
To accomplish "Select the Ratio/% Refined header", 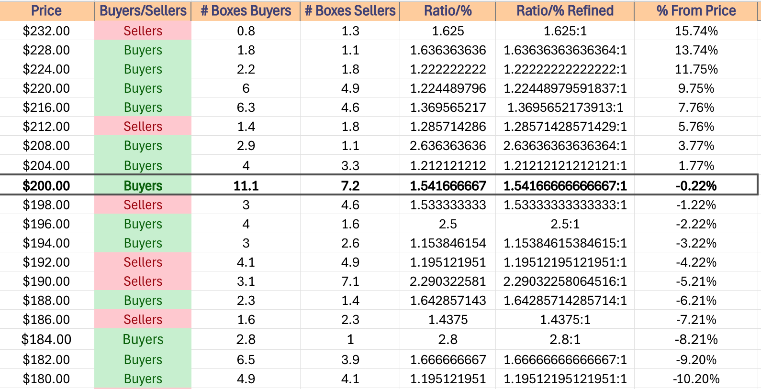I will (x=565, y=11).
